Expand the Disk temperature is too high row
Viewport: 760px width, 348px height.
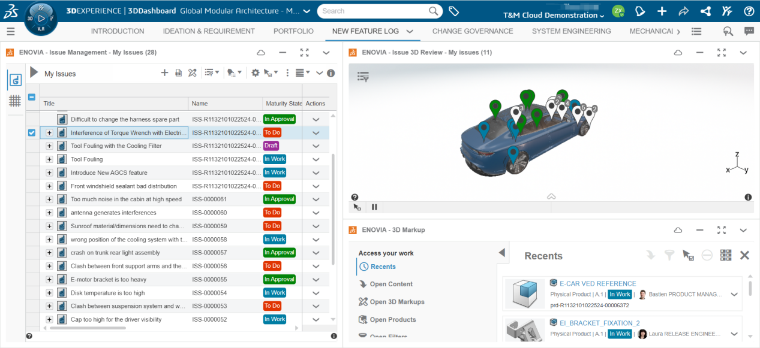coord(50,293)
